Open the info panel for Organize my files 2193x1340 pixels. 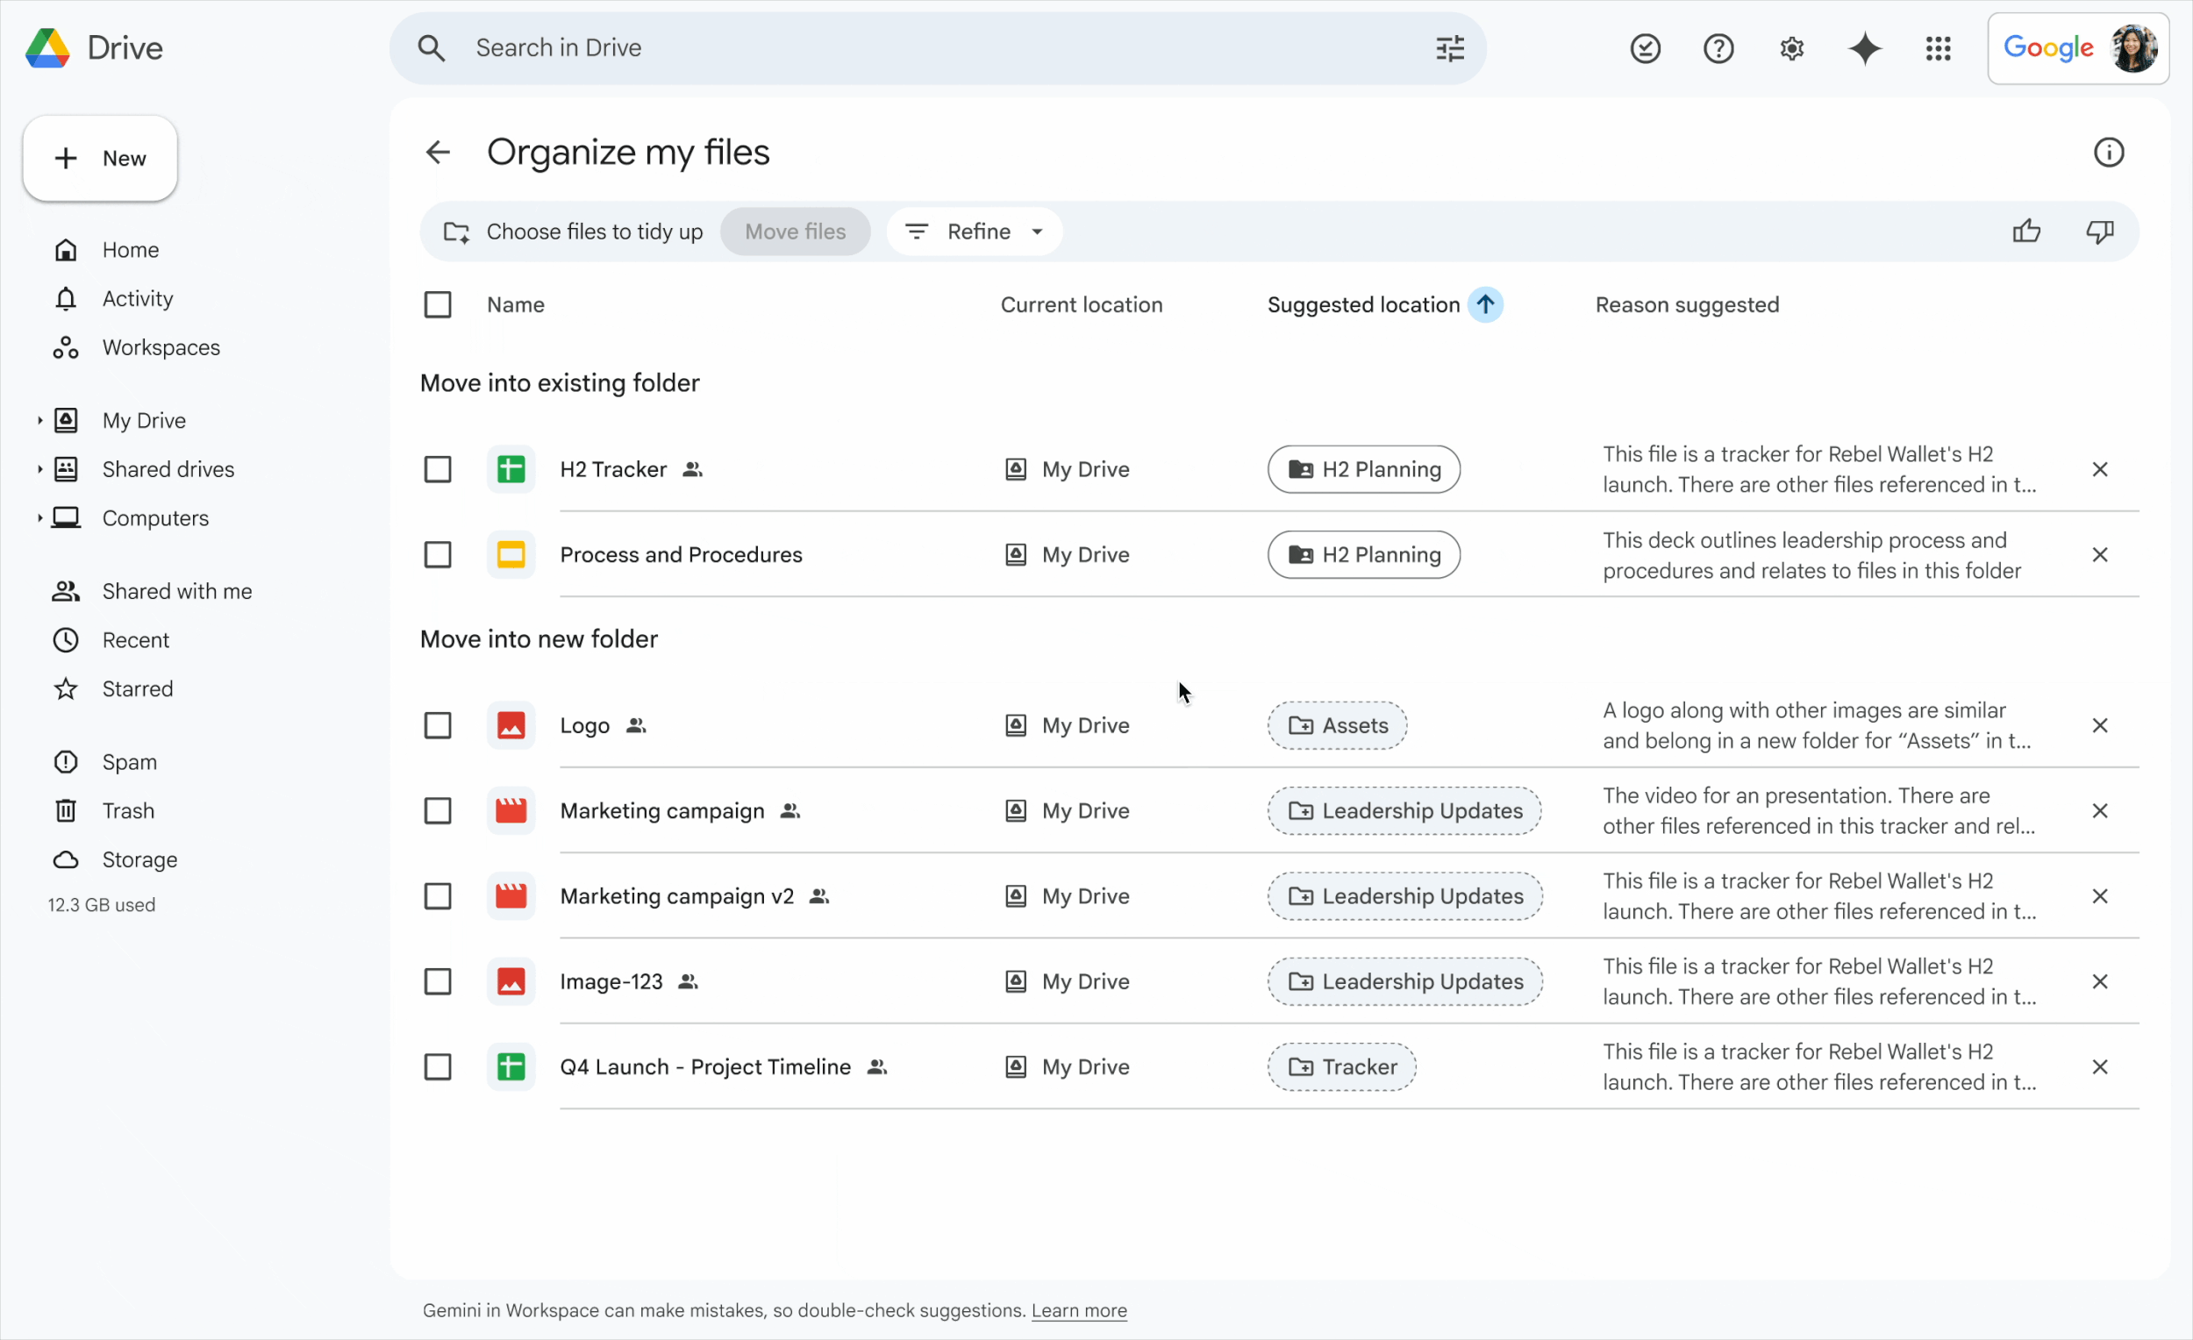2109,151
